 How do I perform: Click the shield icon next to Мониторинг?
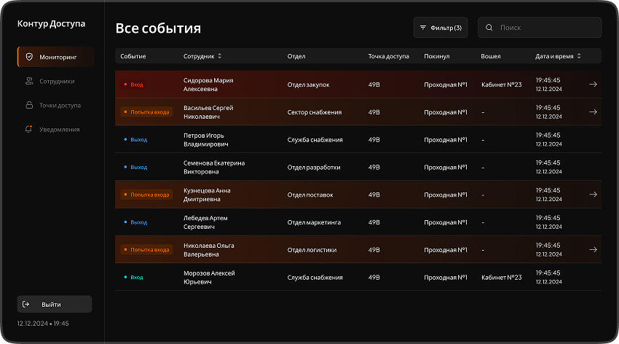(x=29, y=57)
